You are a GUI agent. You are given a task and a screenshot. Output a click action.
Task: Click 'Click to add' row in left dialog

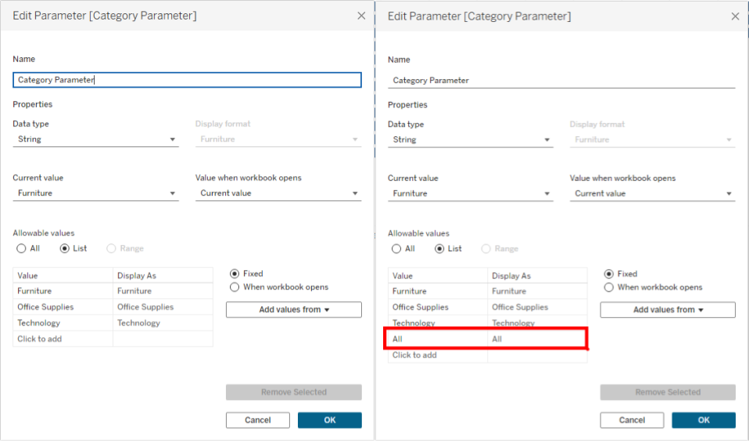point(63,339)
